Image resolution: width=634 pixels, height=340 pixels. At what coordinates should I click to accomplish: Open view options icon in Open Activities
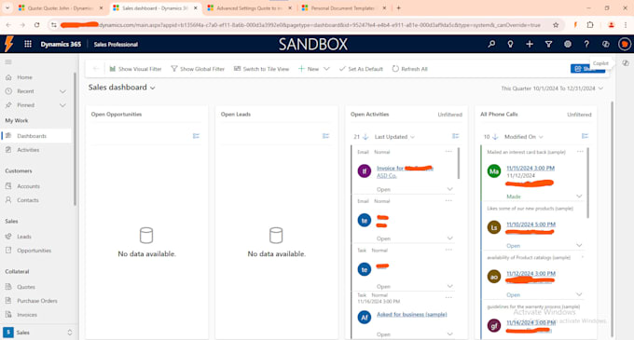456,136
